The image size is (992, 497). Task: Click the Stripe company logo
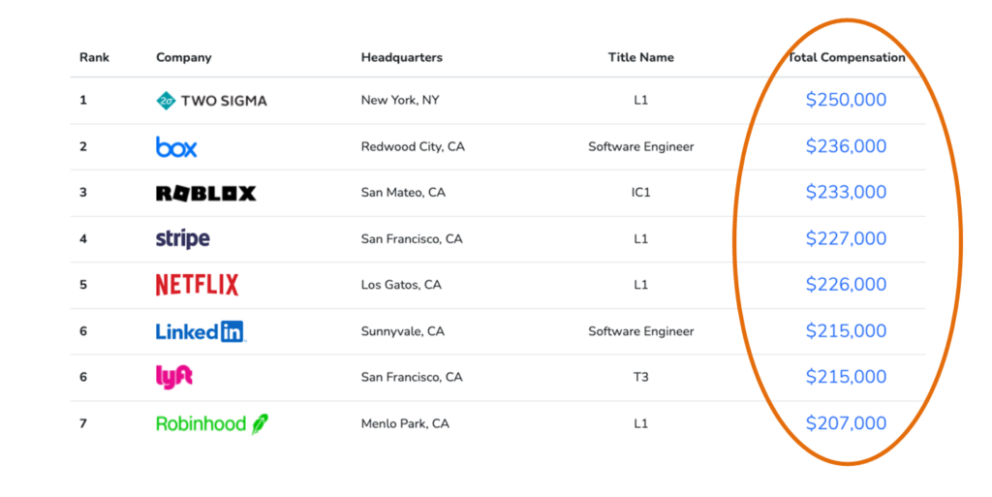183,239
